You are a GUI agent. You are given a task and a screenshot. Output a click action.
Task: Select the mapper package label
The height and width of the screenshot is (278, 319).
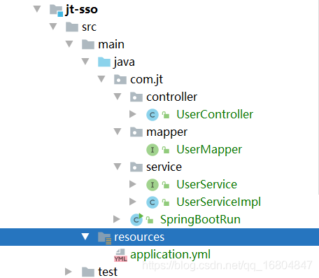(166, 132)
